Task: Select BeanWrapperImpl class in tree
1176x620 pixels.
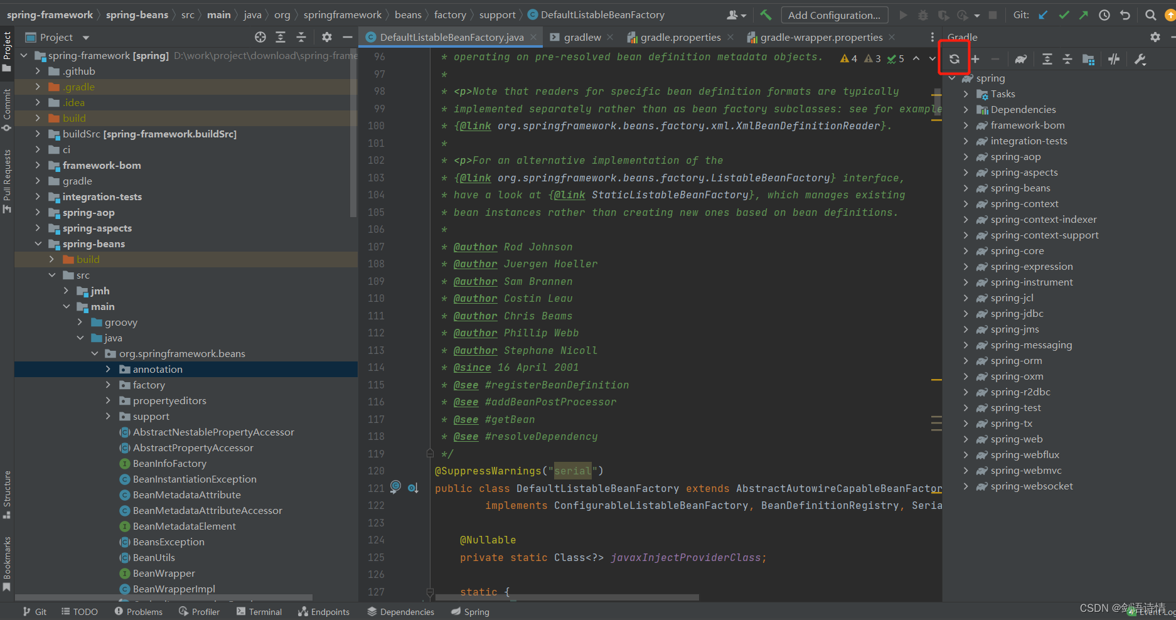Action: coord(174,589)
